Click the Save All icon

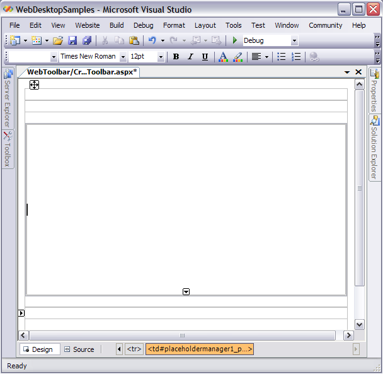coord(86,40)
